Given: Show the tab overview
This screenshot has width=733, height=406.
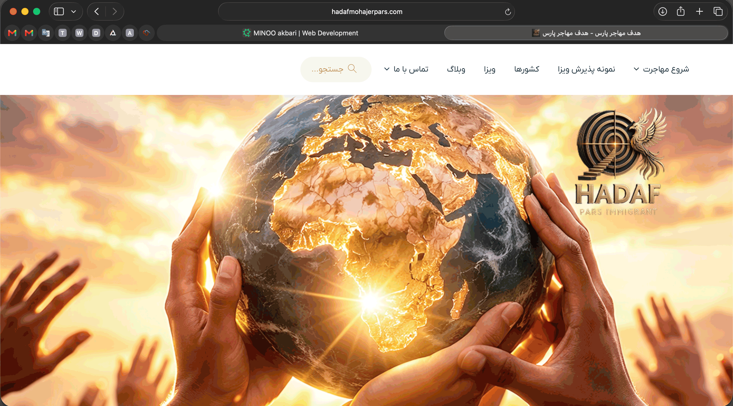Looking at the screenshot, I should point(718,11).
